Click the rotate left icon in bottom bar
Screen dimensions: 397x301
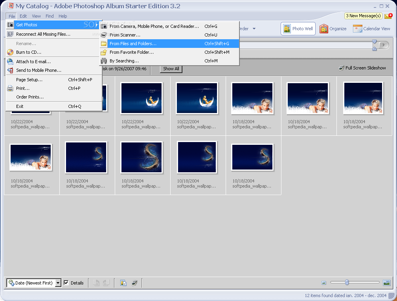pyautogui.click(x=96, y=283)
